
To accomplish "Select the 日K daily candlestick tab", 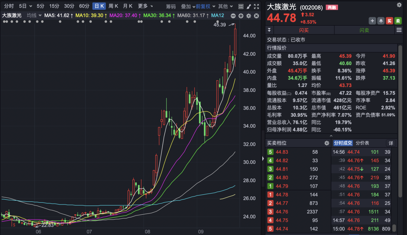I will click(99, 6).
